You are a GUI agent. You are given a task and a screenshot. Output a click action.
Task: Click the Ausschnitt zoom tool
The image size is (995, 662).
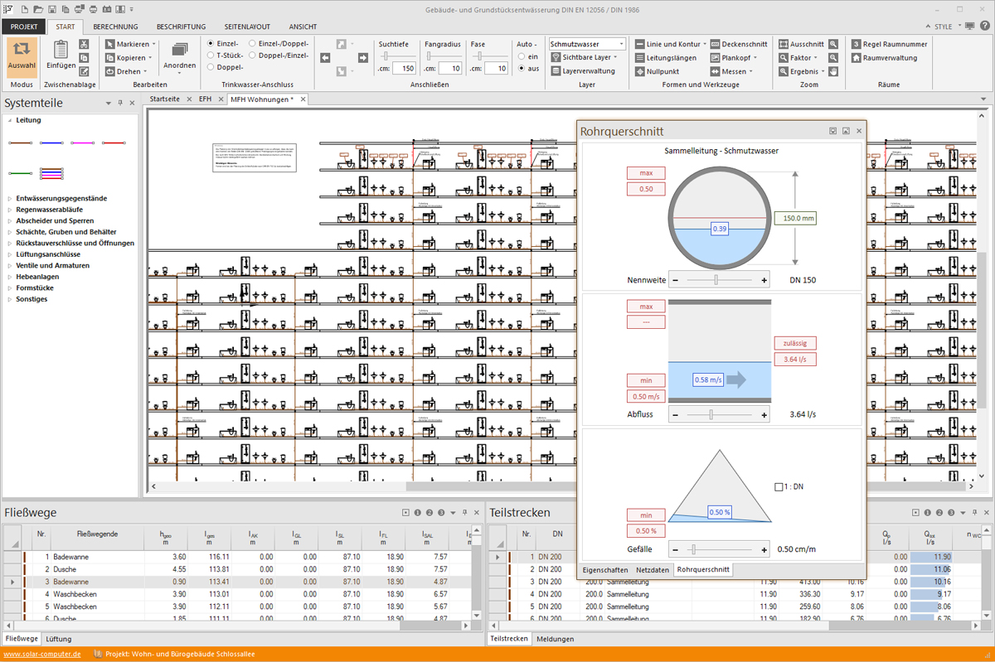(801, 44)
